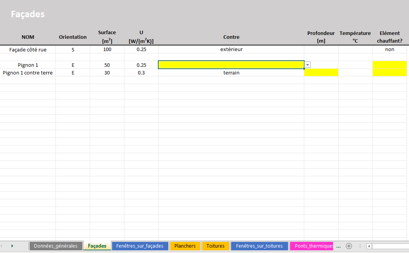This screenshot has height=253, width=409.
Task: Click the next sheet navigation arrow
Action: click(x=12, y=246)
